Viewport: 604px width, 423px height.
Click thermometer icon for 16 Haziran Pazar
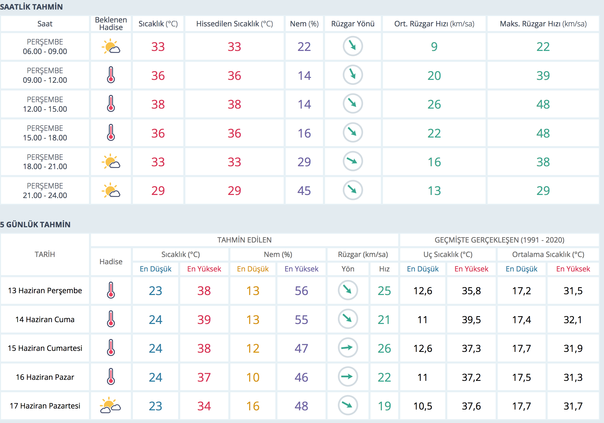click(x=111, y=377)
